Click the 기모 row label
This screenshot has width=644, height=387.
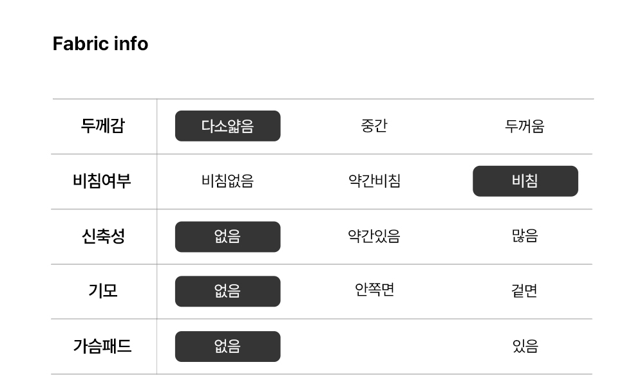[x=103, y=291]
